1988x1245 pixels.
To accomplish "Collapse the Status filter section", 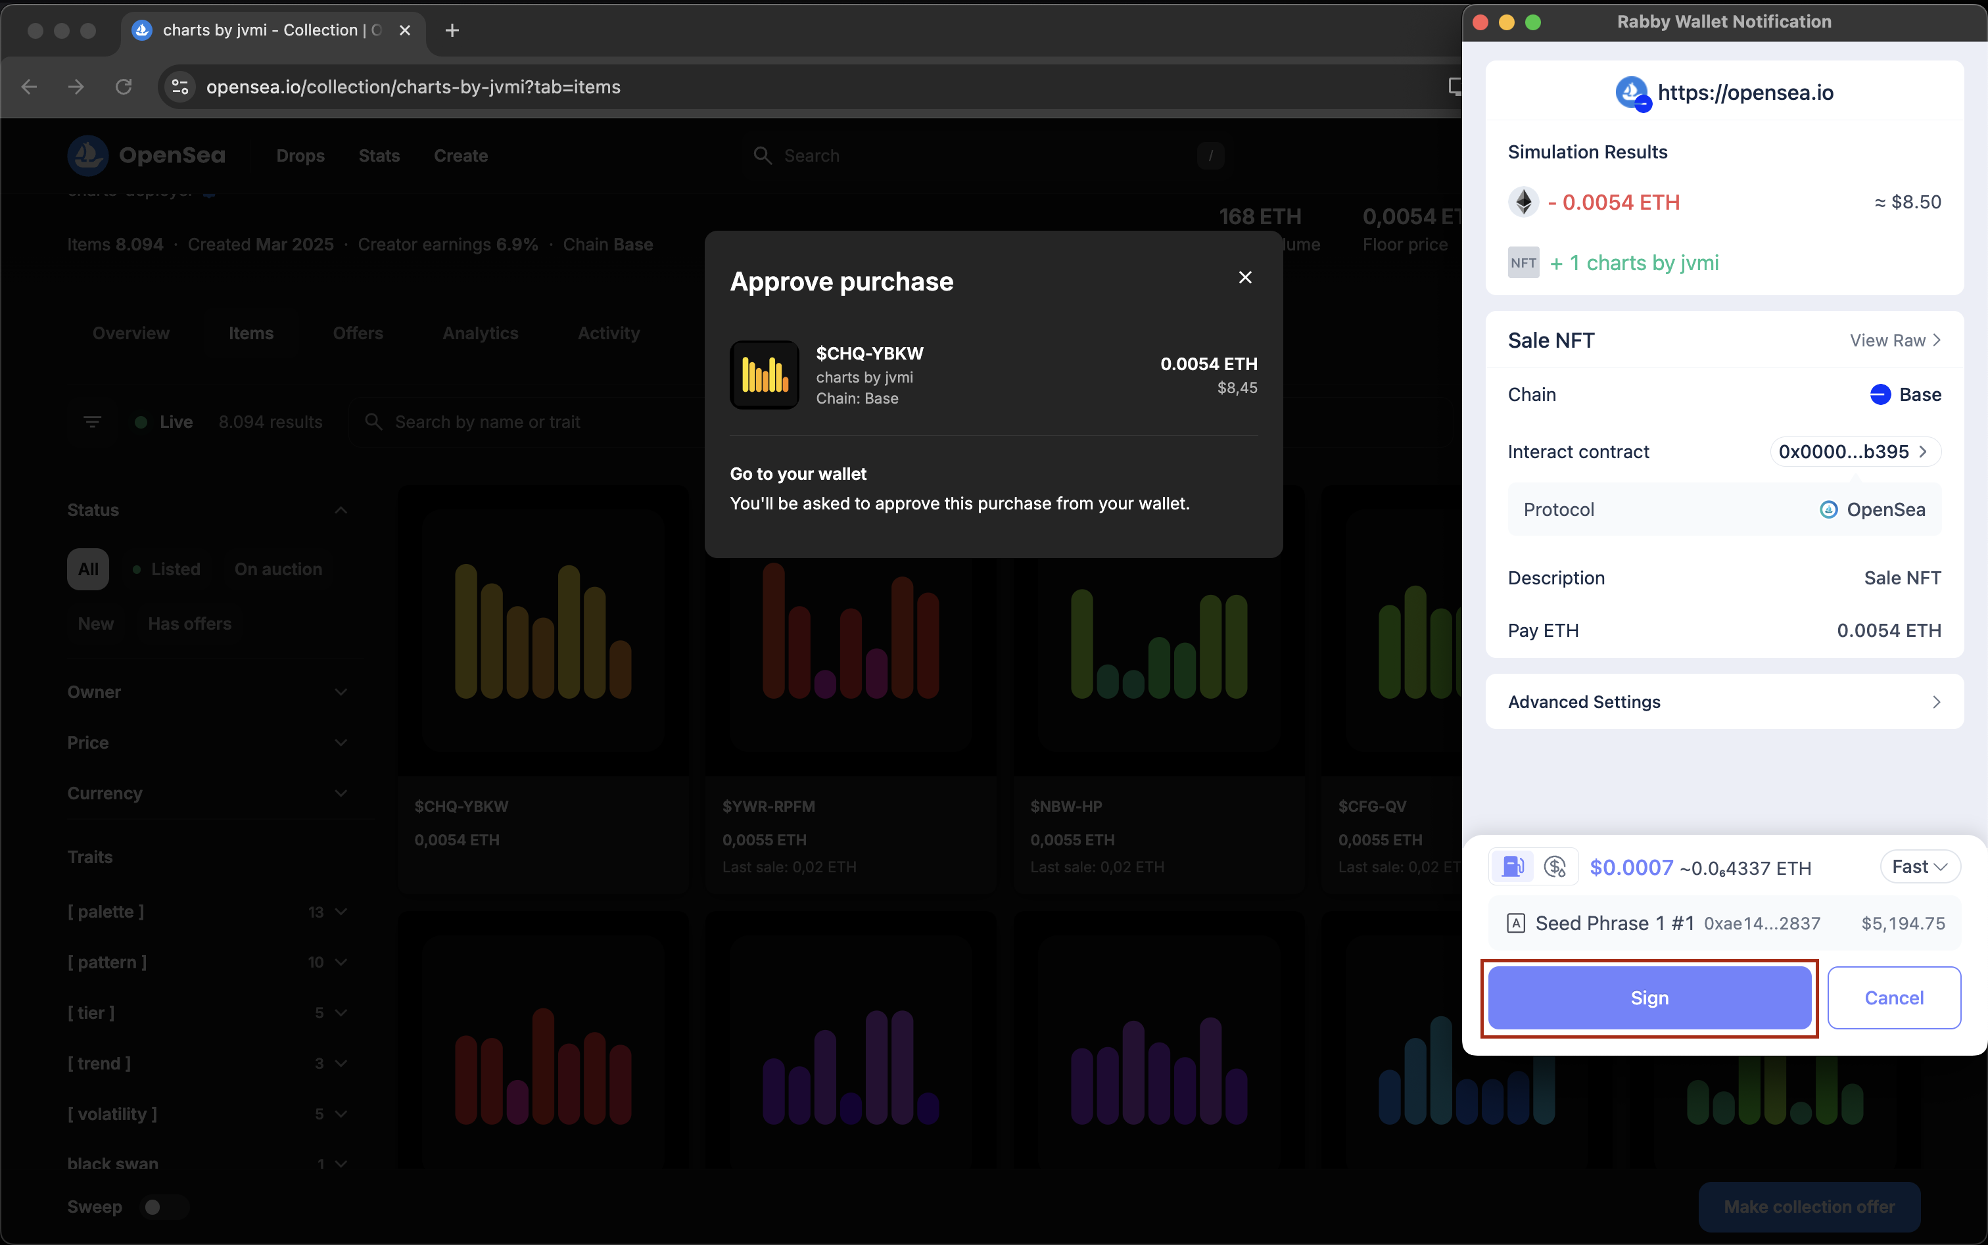I will [340, 509].
